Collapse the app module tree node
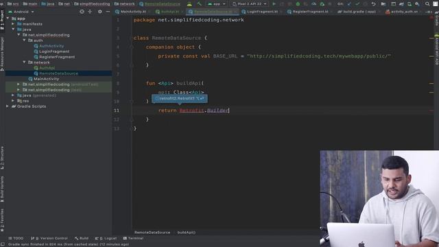439x247 pixels. 8,19
